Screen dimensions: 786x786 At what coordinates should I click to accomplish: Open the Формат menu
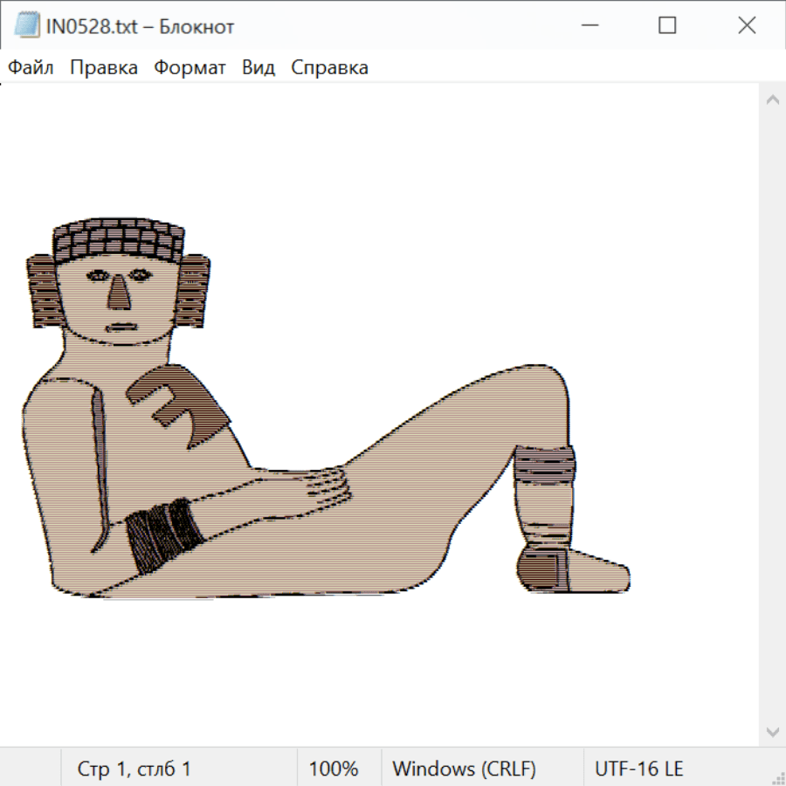[x=190, y=67]
